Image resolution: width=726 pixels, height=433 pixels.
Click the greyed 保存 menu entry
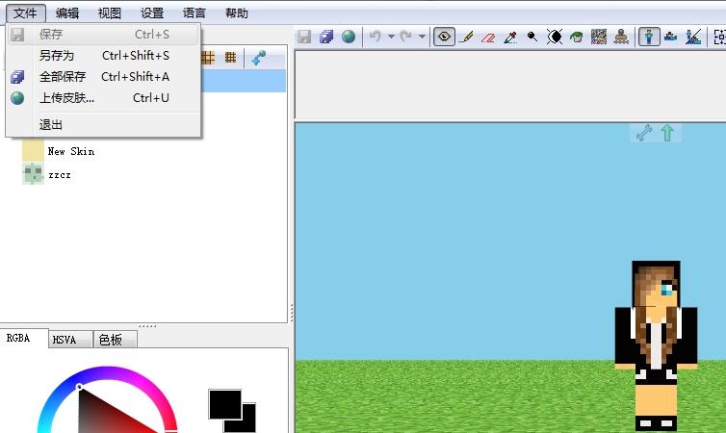coord(104,35)
